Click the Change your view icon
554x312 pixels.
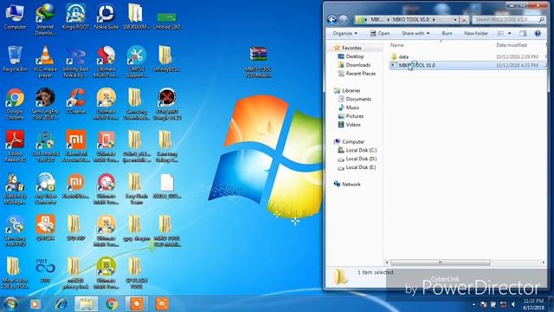tap(500, 33)
